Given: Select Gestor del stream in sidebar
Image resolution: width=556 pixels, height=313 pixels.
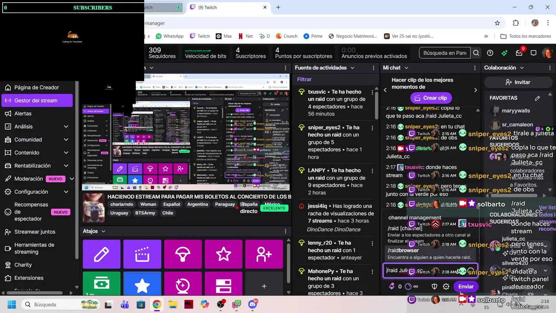Looking at the screenshot, I should point(37,100).
